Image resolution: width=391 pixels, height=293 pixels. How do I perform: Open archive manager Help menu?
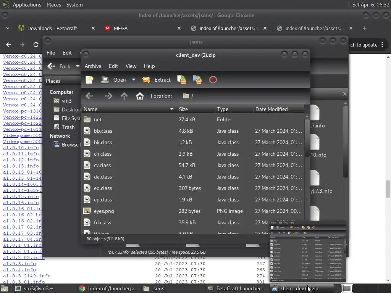click(149, 66)
